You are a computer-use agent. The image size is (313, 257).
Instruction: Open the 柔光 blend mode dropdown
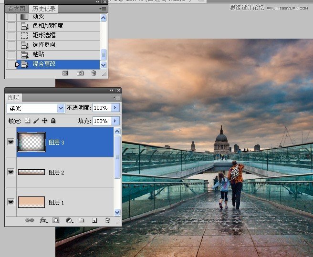[61, 108]
